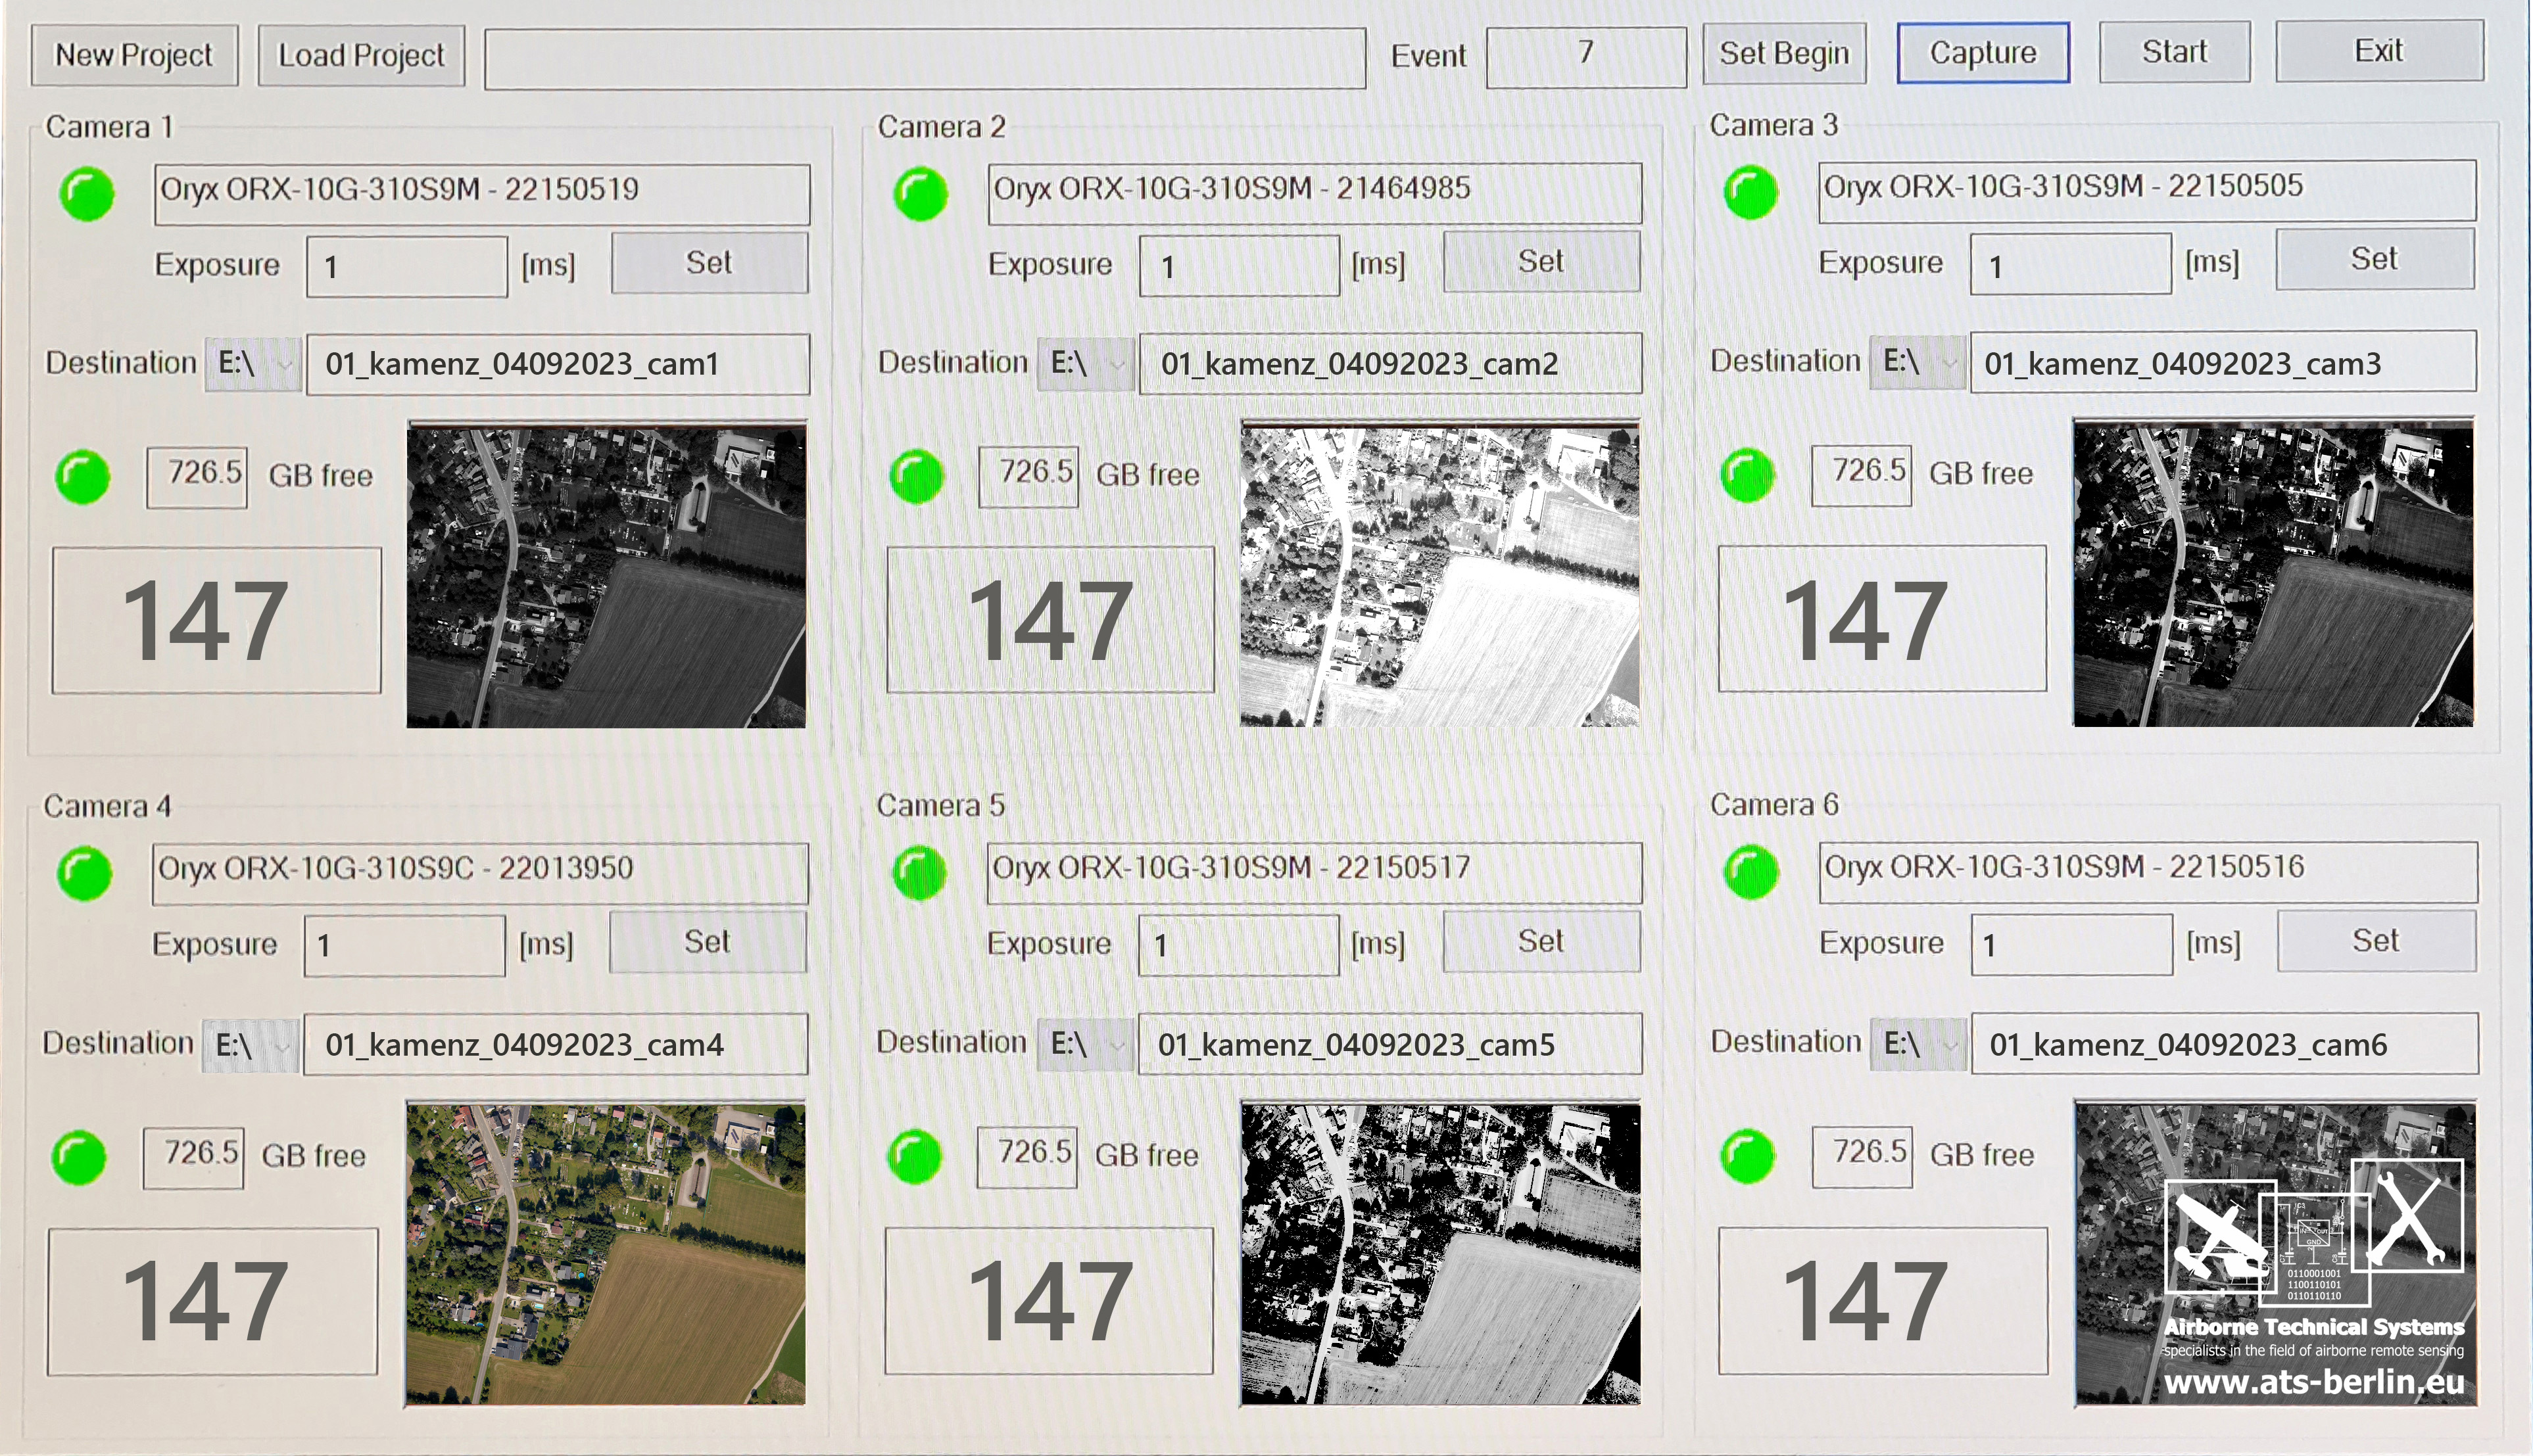Image resolution: width=2533 pixels, height=1456 pixels.
Task: Click Camera 5 connection status indicator
Action: (x=919, y=873)
